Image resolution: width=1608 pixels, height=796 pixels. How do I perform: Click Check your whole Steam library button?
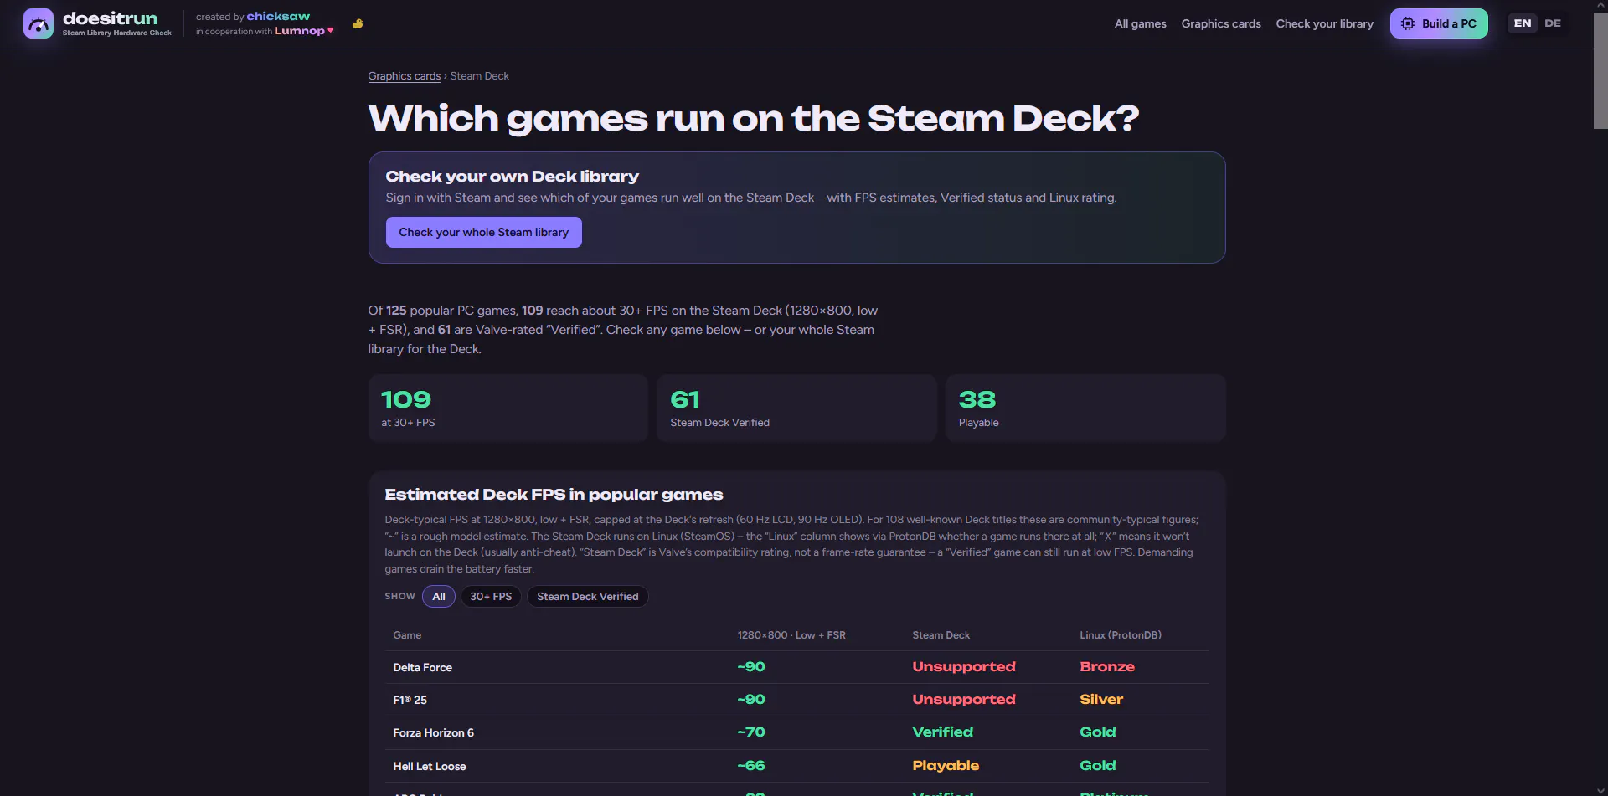[484, 233]
